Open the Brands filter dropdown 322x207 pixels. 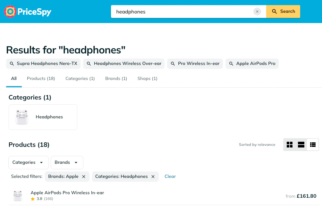pos(67,162)
